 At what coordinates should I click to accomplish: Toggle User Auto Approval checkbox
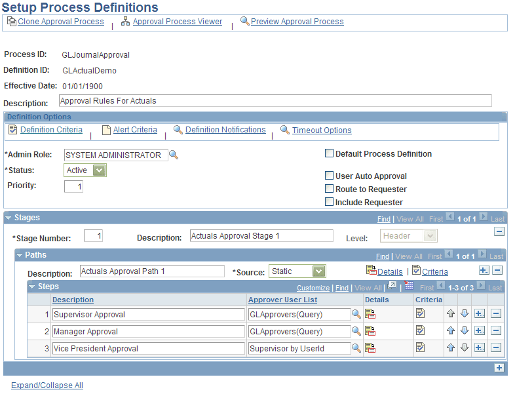point(329,176)
